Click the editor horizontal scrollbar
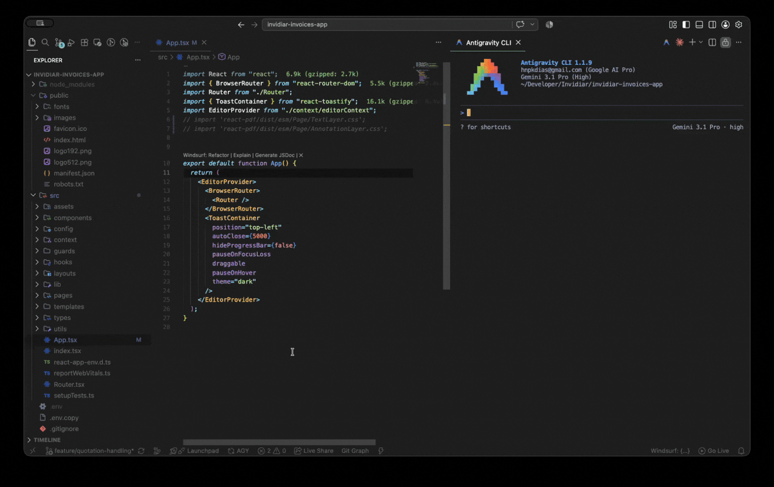The image size is (774, 487). (x=279, y=443)
